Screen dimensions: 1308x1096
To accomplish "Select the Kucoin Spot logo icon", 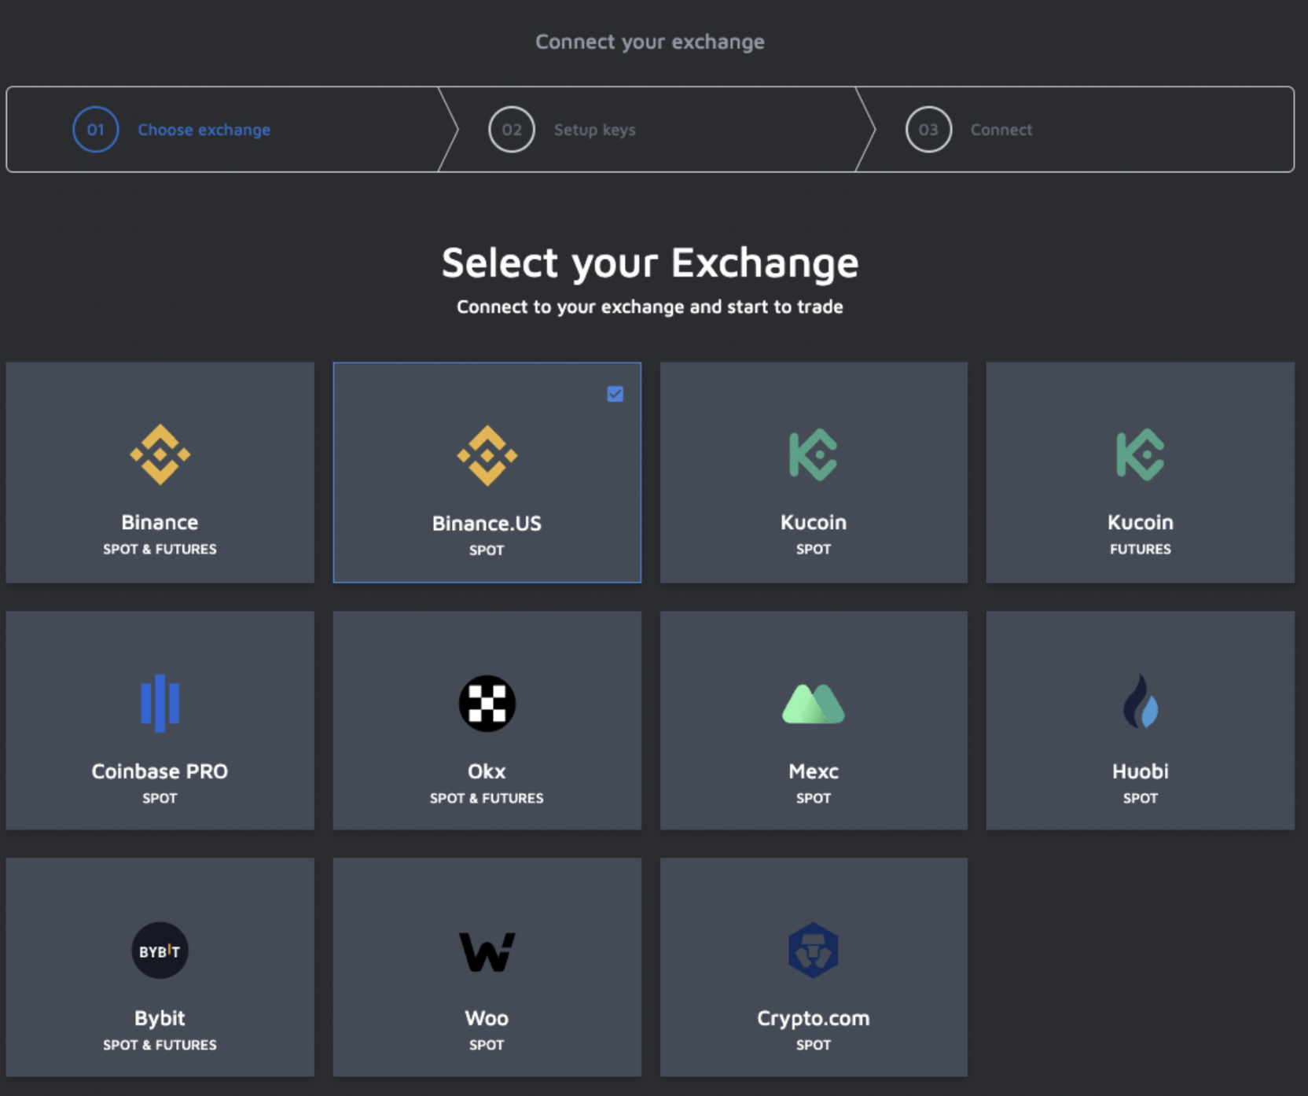I will point(814,454).
